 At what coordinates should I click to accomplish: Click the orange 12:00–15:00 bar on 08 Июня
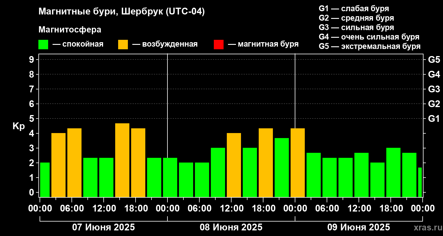234,165
